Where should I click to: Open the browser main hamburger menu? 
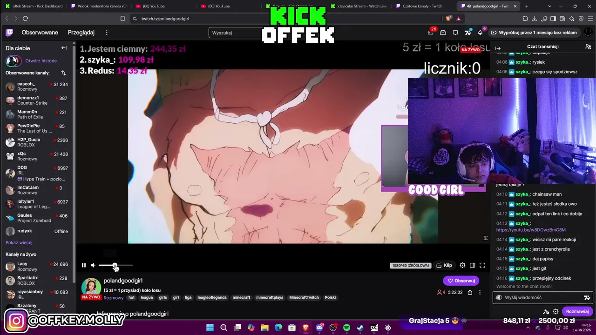pos(590,19)
